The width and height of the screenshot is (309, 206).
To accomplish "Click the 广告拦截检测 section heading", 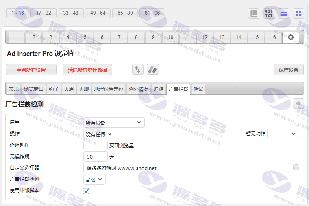I will pyautogui.click(x=24, y=104).
